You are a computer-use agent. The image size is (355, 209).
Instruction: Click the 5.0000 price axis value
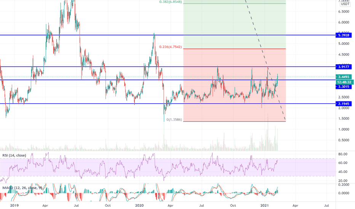click(x=344, y=44)
